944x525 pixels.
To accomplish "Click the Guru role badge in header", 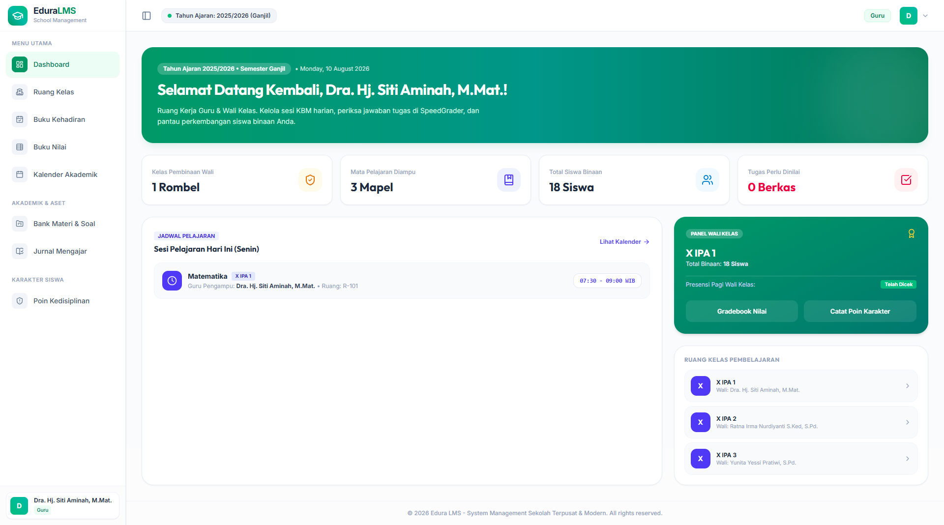I will point(878,16).
